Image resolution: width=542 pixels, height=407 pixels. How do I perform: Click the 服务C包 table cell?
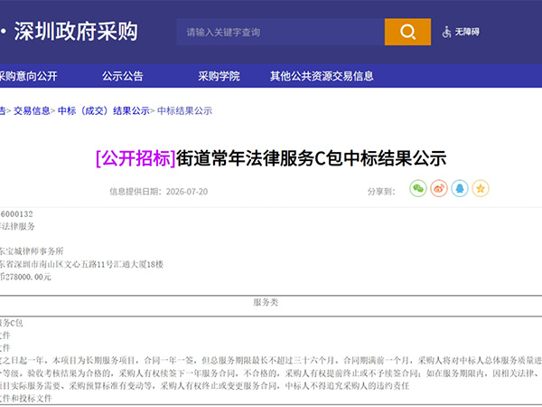(x=12, y=323)
